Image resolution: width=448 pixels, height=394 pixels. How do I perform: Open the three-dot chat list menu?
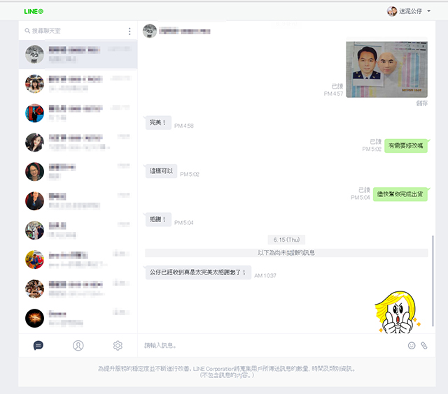(129, 31)
